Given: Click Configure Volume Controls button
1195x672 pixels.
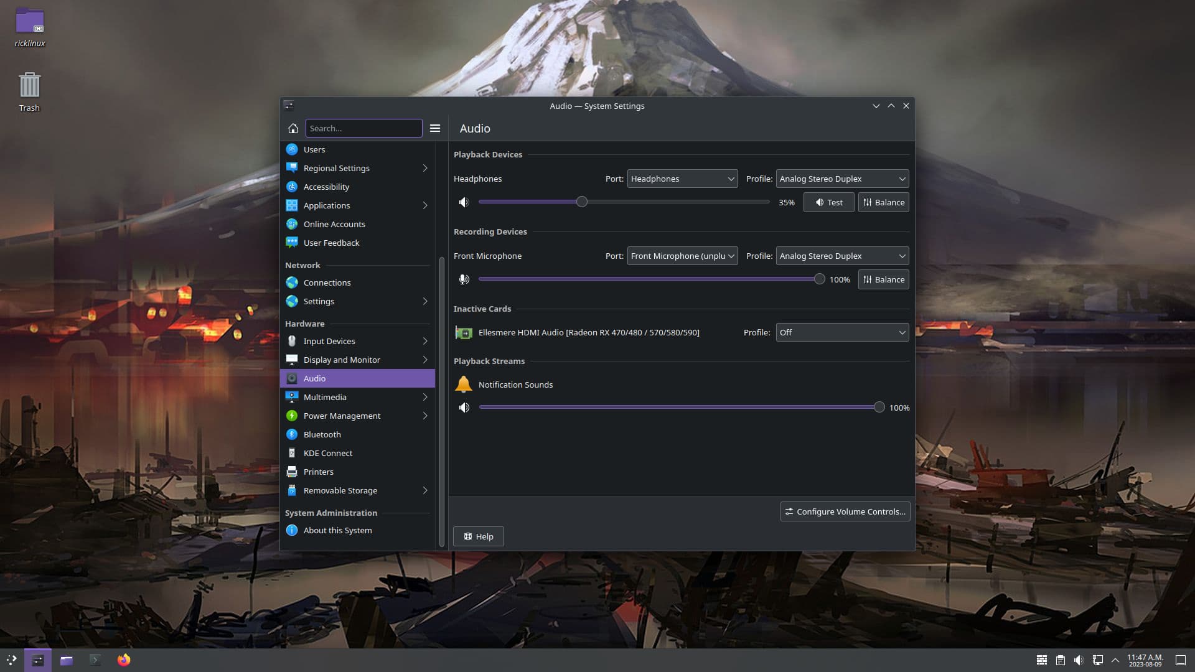Looking at the screenshot, I should tap(845, 511).
